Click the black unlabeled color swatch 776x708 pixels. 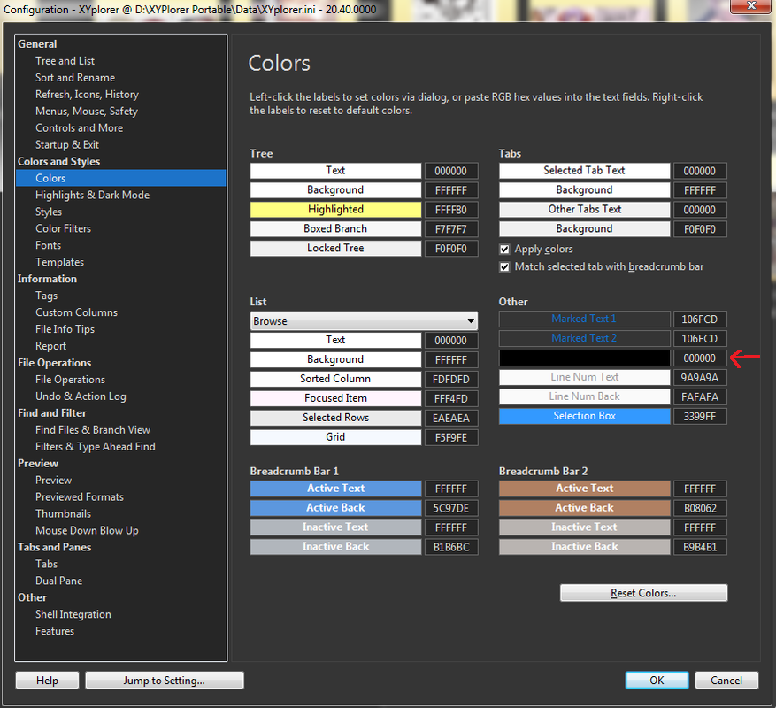(x=585, y=358)
